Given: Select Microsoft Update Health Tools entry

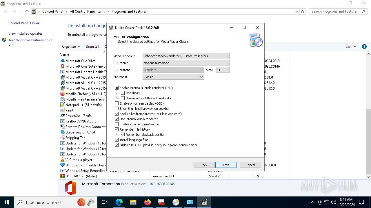Looking at the screenshot, I should [x=84, y=72].
